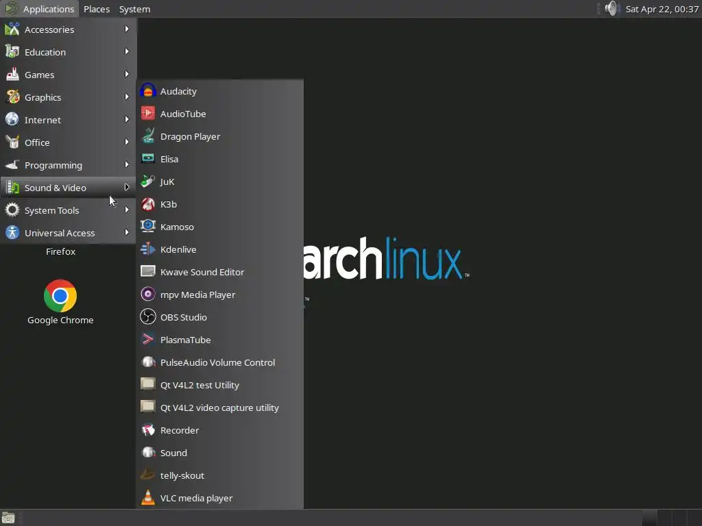This screenshot has height=526, width=702.
Task: Expand the Games submenu arrow
Action: [127, 74]
